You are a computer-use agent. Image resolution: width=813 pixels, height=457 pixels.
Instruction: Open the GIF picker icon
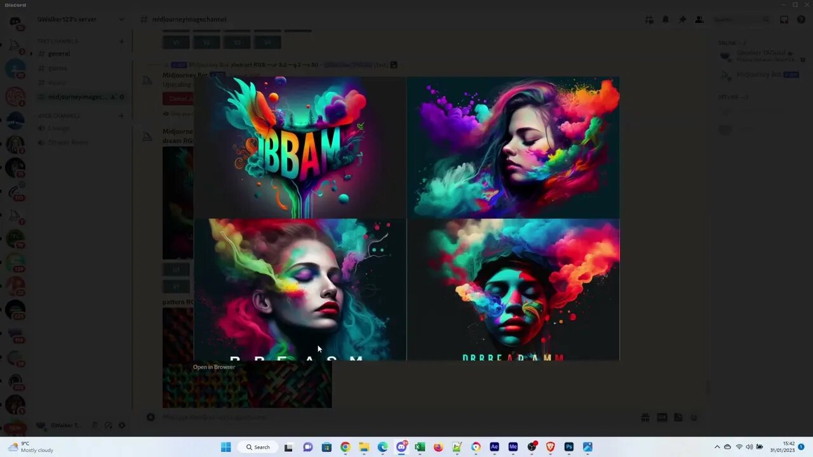pos(662,417)
